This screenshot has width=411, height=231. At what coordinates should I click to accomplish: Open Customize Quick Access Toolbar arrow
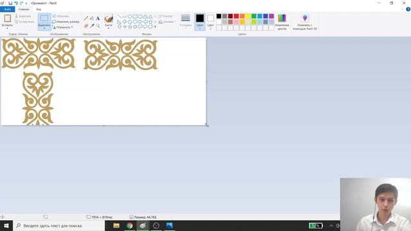pos(26,3)
